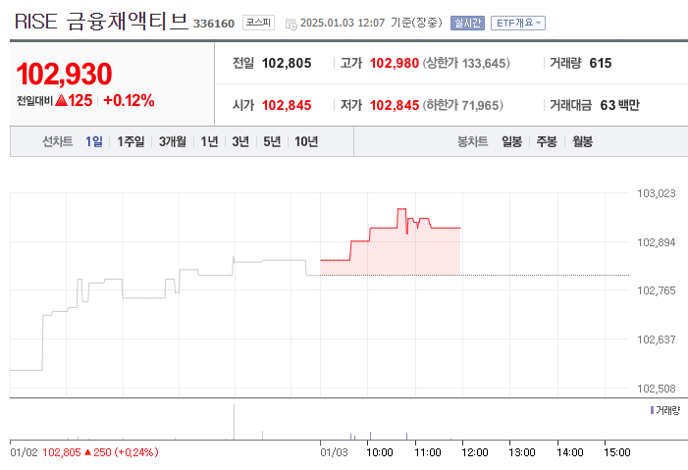Click the 전일 value 102,805
This screenshot has height=470, width=688.
click(x=287, y=63)
